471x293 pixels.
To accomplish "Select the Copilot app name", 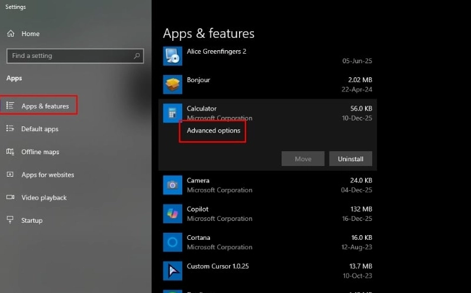I will pyautogui.click(x=198, y=209).
